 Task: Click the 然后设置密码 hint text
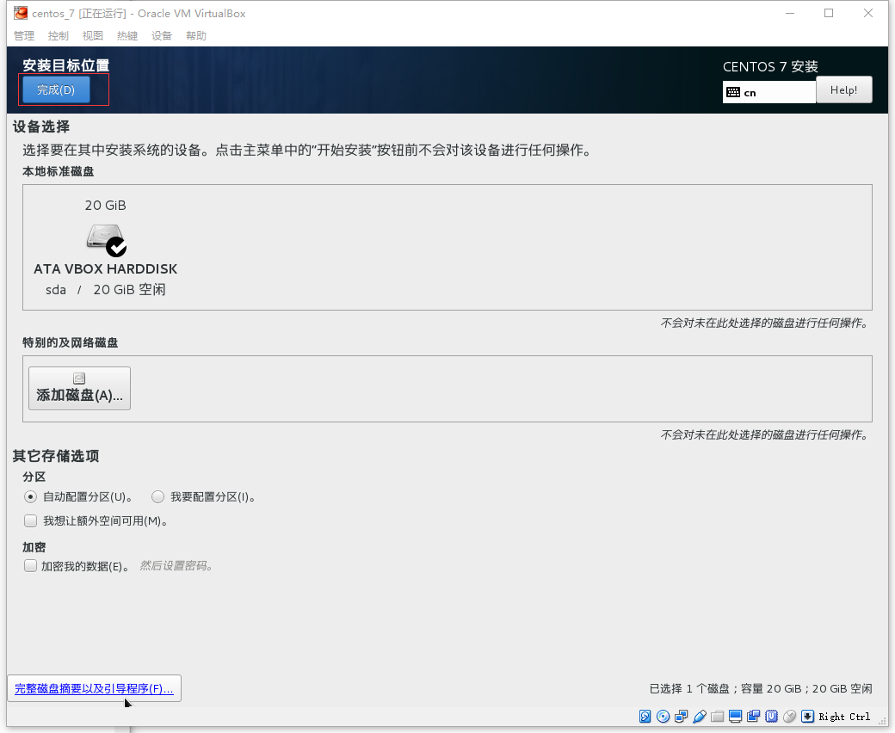[x=176, y=566]
